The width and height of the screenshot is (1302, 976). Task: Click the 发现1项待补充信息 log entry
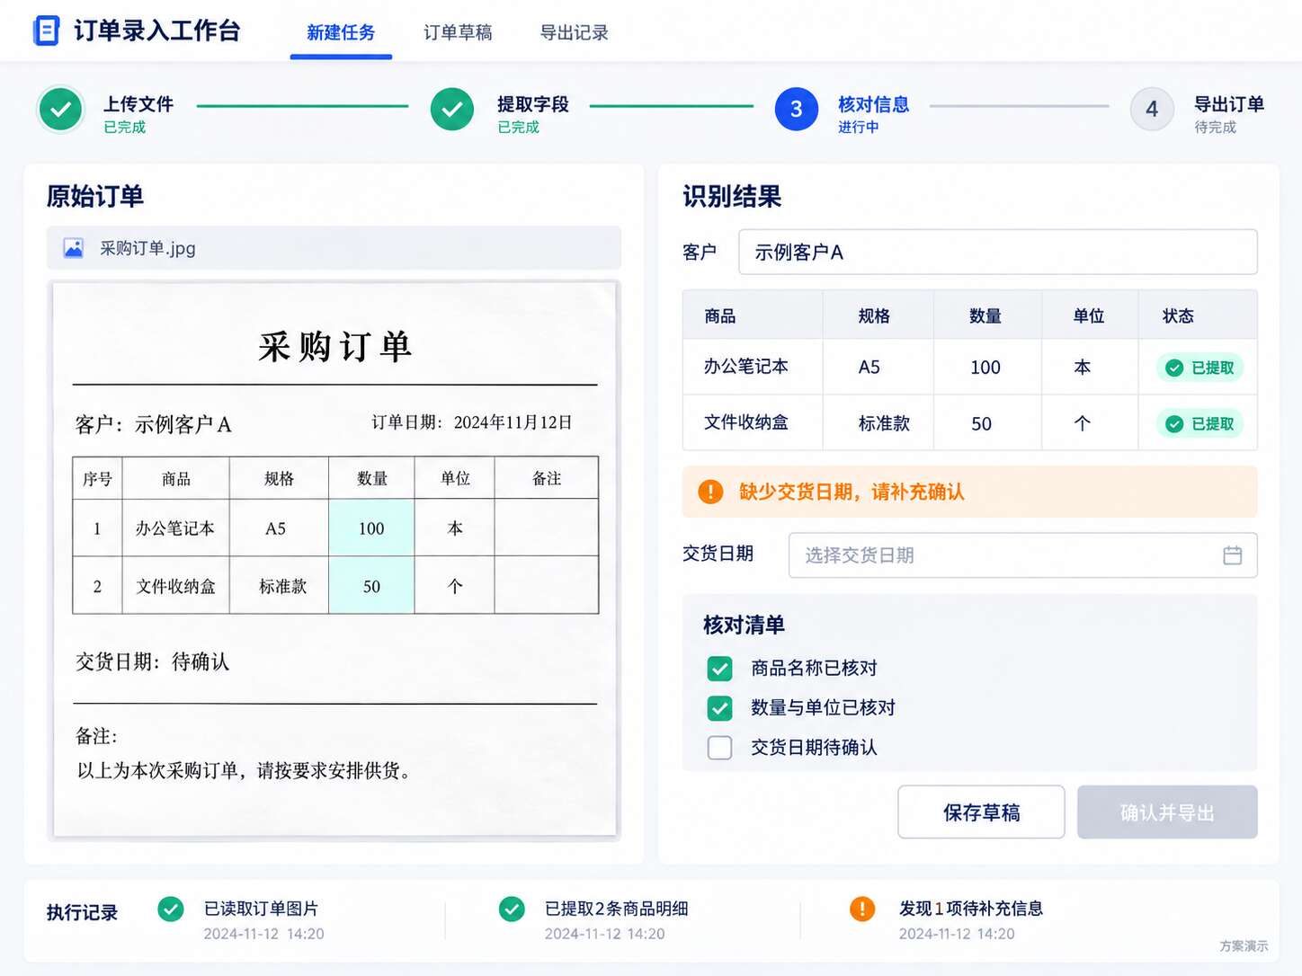coord(971,909)
